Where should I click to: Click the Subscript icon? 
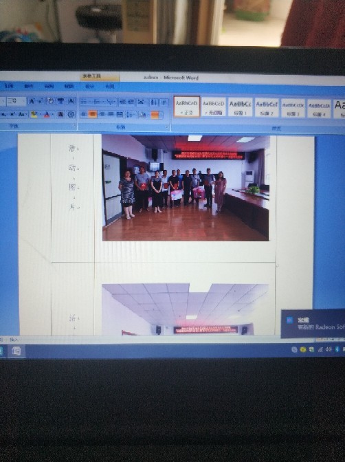tap(4, 114)
